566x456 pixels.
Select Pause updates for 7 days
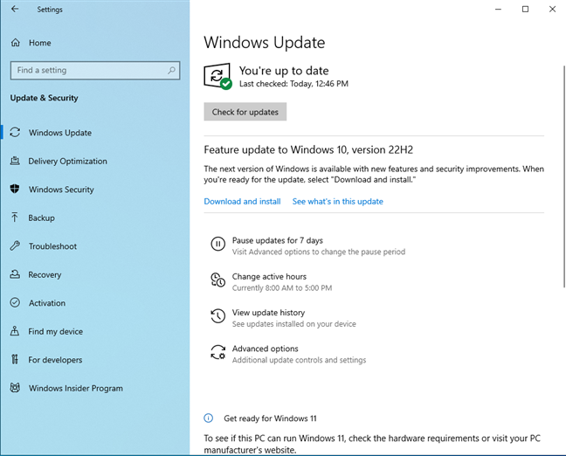coord(277,240)
